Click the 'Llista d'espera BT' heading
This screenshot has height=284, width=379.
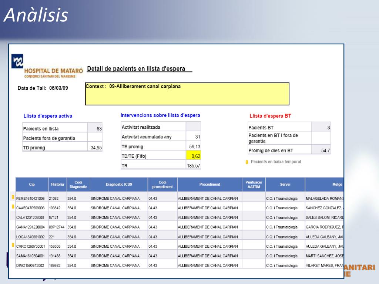tap(270, 116)
